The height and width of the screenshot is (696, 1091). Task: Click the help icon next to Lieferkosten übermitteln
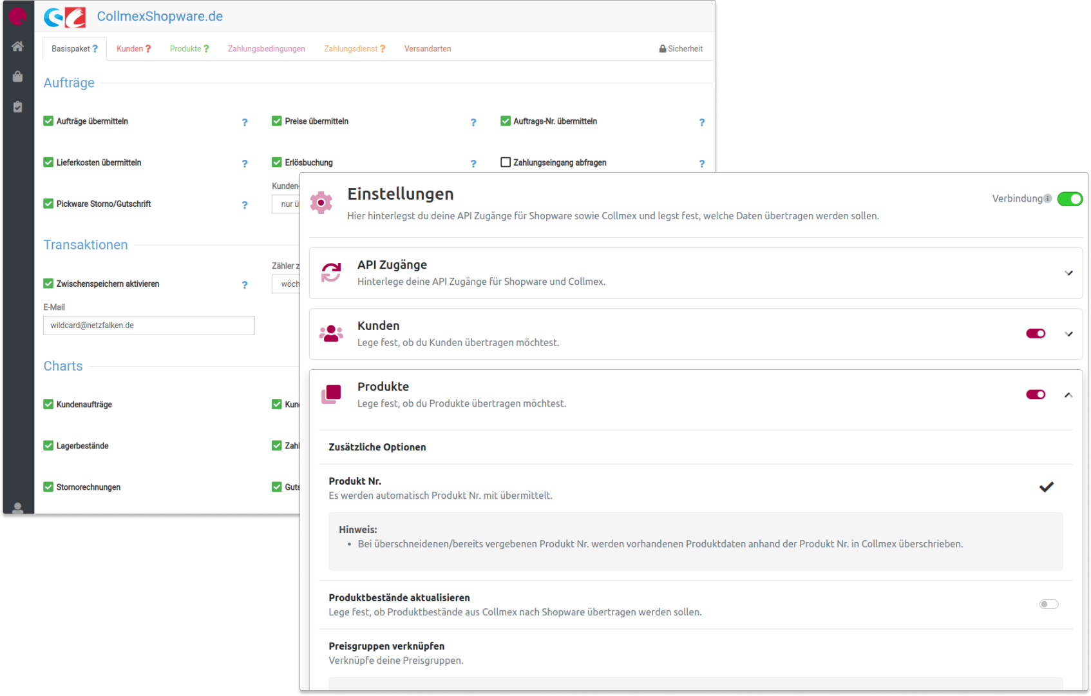(245, 164)
